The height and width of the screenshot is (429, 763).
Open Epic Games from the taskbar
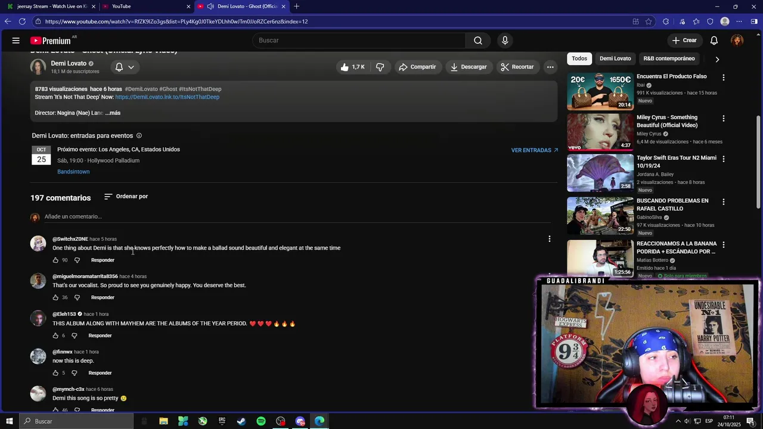point(222,421)
